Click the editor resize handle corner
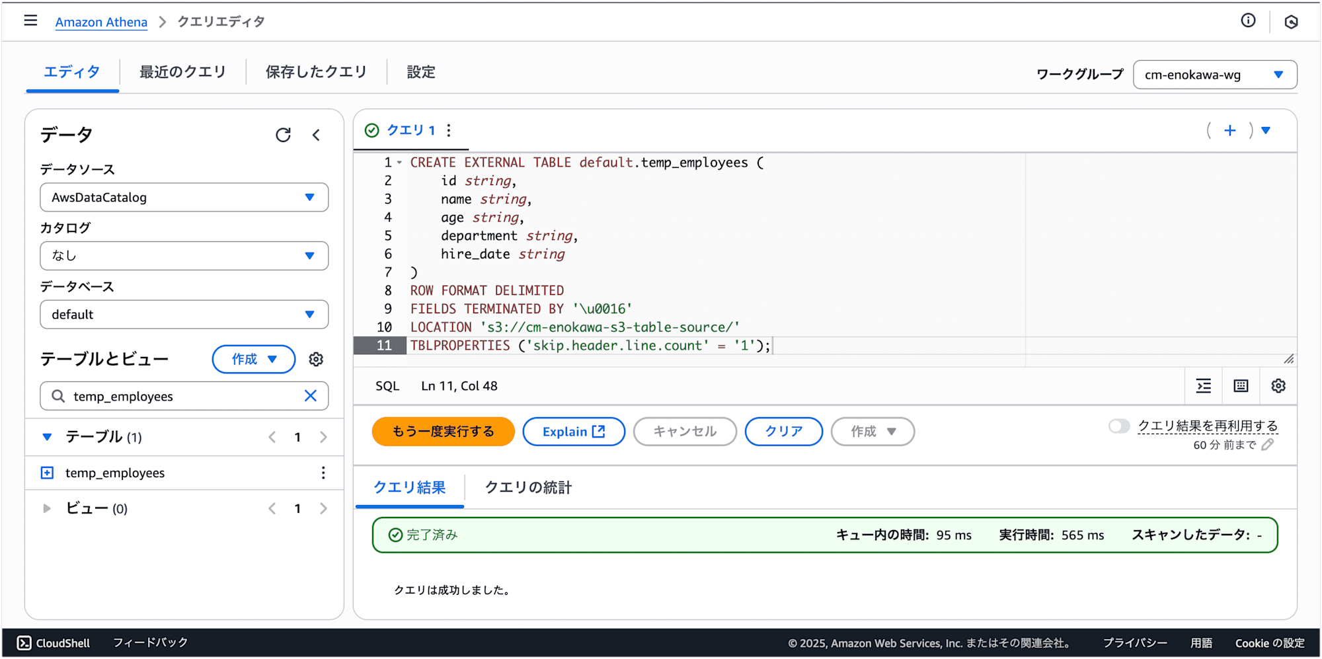This screenshot has height=659, width=1322. tap(1289, 359)
